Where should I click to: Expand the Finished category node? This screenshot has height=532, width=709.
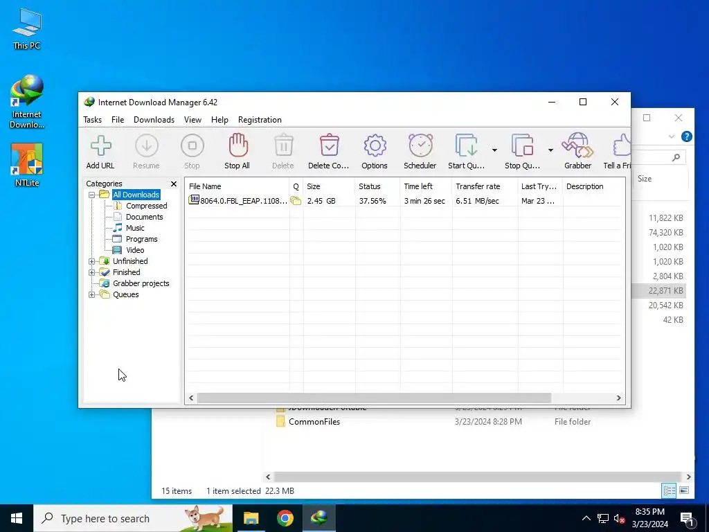(92, 272)
